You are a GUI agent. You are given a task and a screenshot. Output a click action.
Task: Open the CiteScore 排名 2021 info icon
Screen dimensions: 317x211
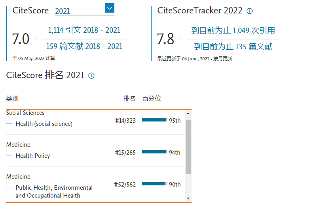[x=91, y=76]
